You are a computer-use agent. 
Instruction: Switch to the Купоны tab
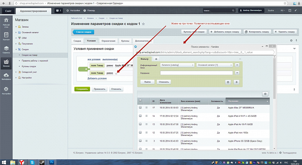pos(125,41)
